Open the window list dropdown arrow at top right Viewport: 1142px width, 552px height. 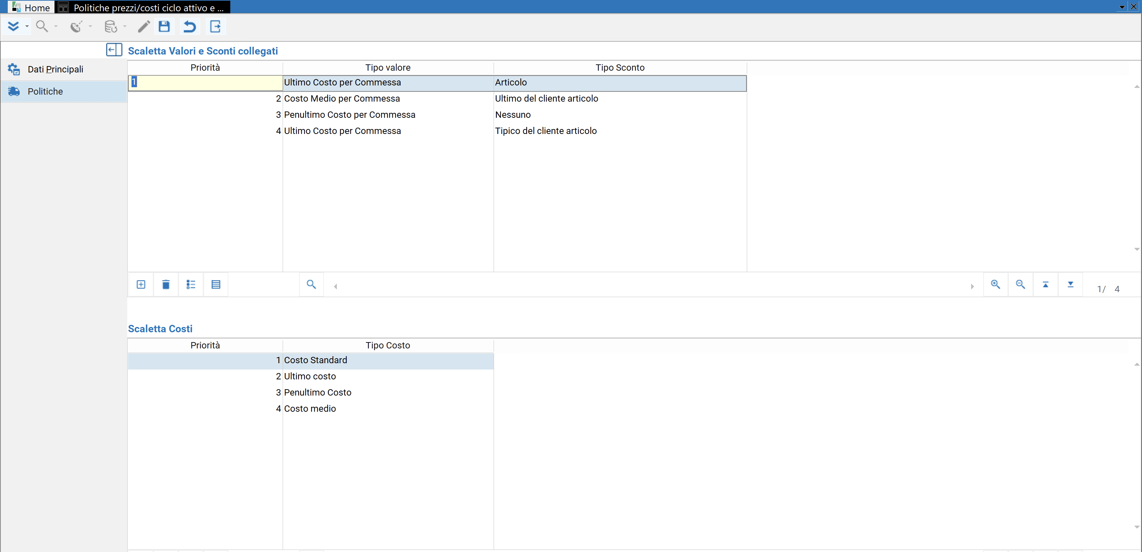1122,7
